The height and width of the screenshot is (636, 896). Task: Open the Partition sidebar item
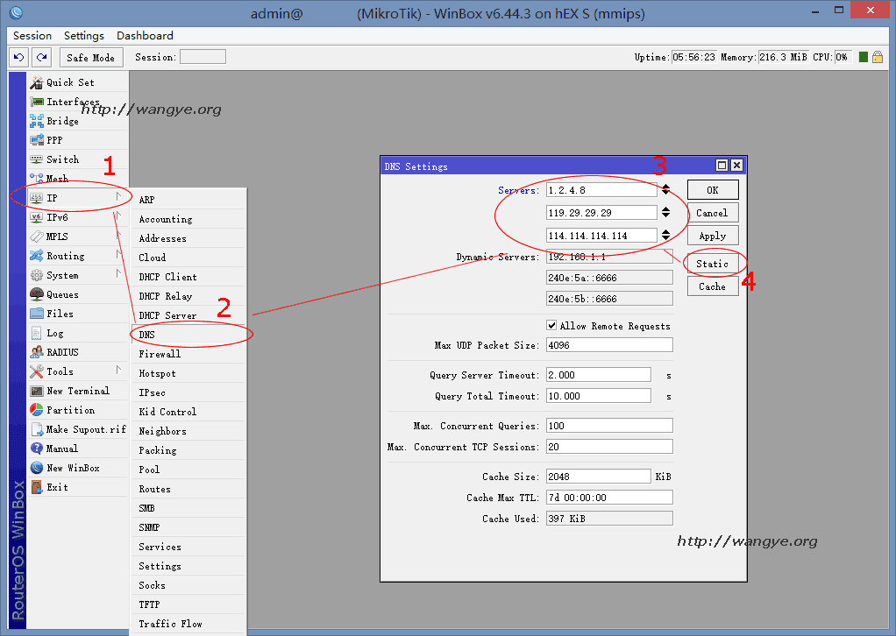[x=78, y=410]
